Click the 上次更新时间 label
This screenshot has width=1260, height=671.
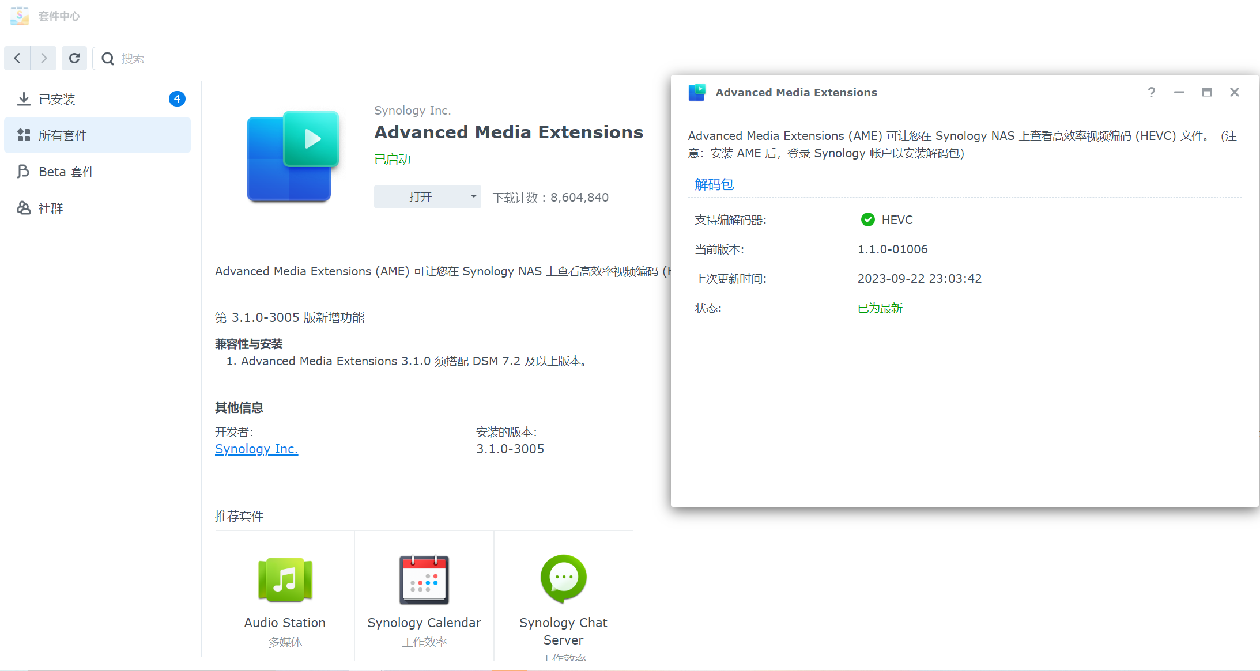[730, 279]
